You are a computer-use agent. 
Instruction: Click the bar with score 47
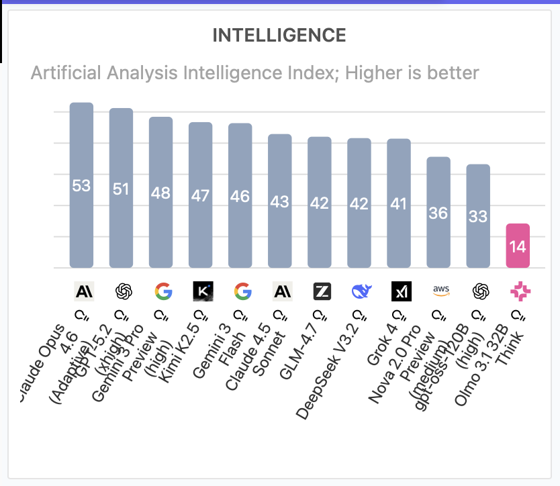pyautogui.click(x=200, y=195)
